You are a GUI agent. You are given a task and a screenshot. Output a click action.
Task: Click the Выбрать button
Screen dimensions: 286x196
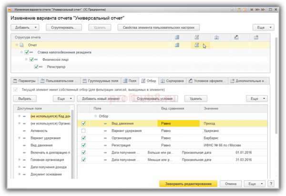pyautogui.click(x=25, y=99)
